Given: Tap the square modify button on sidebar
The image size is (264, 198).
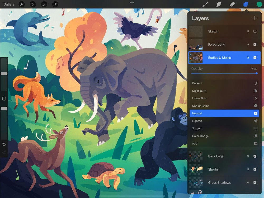Looking at the screenshot, I should (x=4, y=98).
